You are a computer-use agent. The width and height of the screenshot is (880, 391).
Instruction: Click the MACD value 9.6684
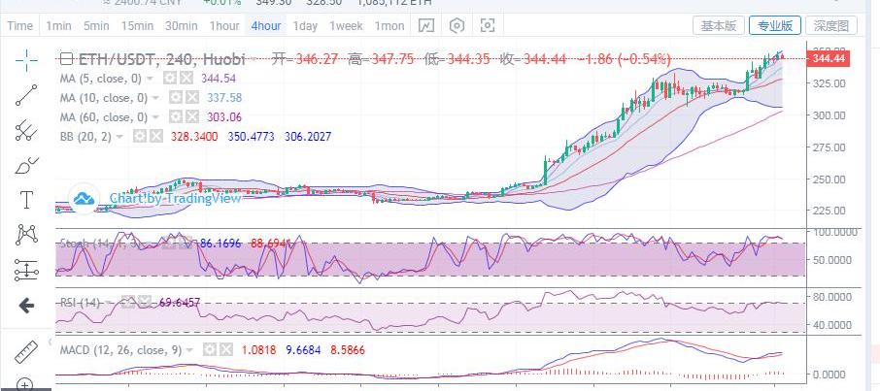point(303,350)
